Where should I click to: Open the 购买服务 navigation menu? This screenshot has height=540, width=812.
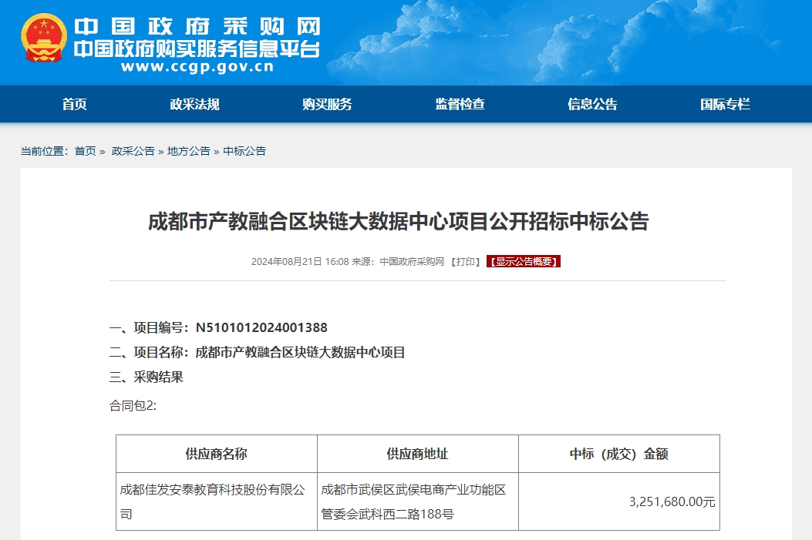click(326, 103)
